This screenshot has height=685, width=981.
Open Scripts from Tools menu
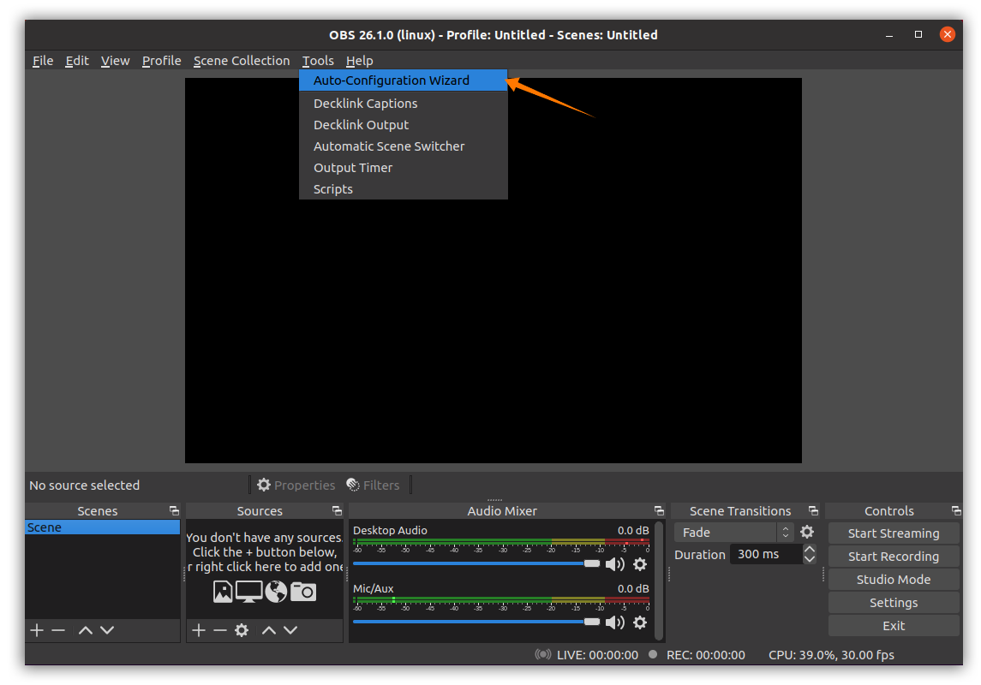[403, 188]
